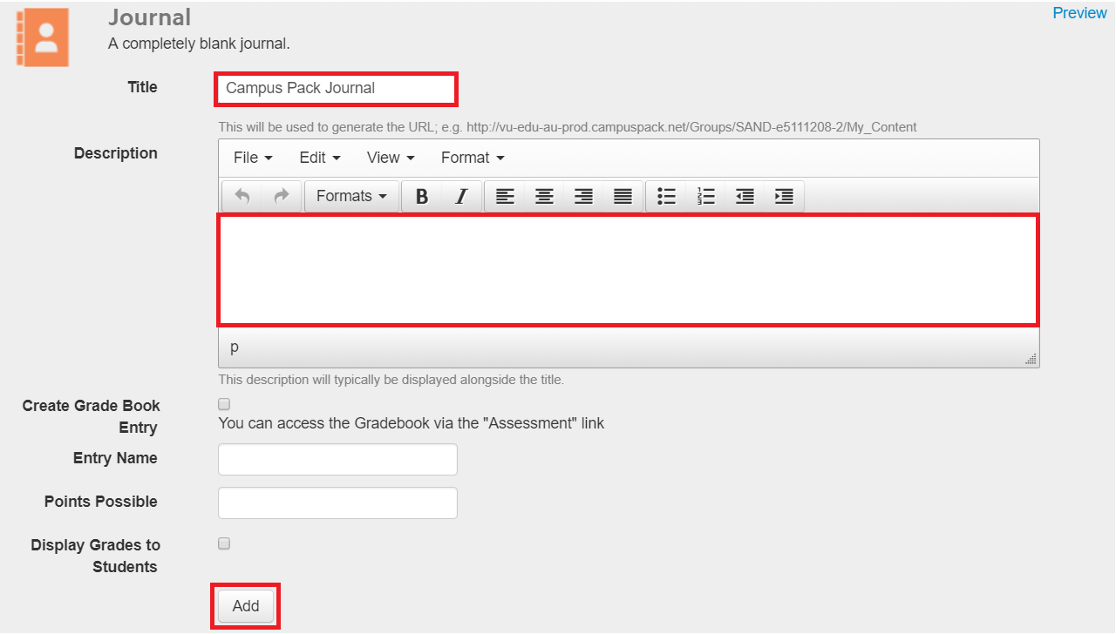1116x634 pixels.
Task: Insert a bullet list
Action: coord(667,196)
